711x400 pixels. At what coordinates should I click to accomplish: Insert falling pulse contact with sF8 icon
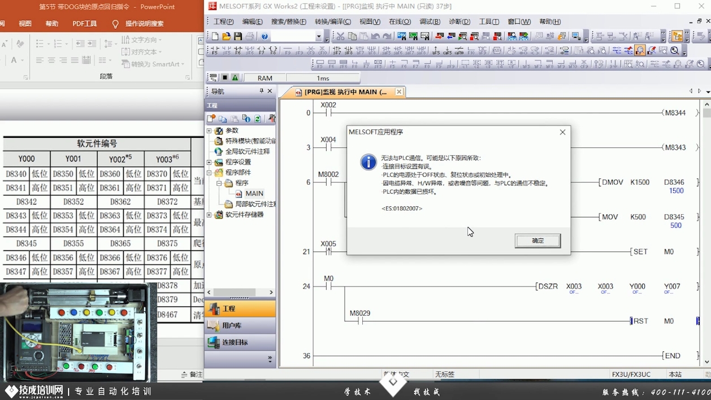(x=349, y=50)
